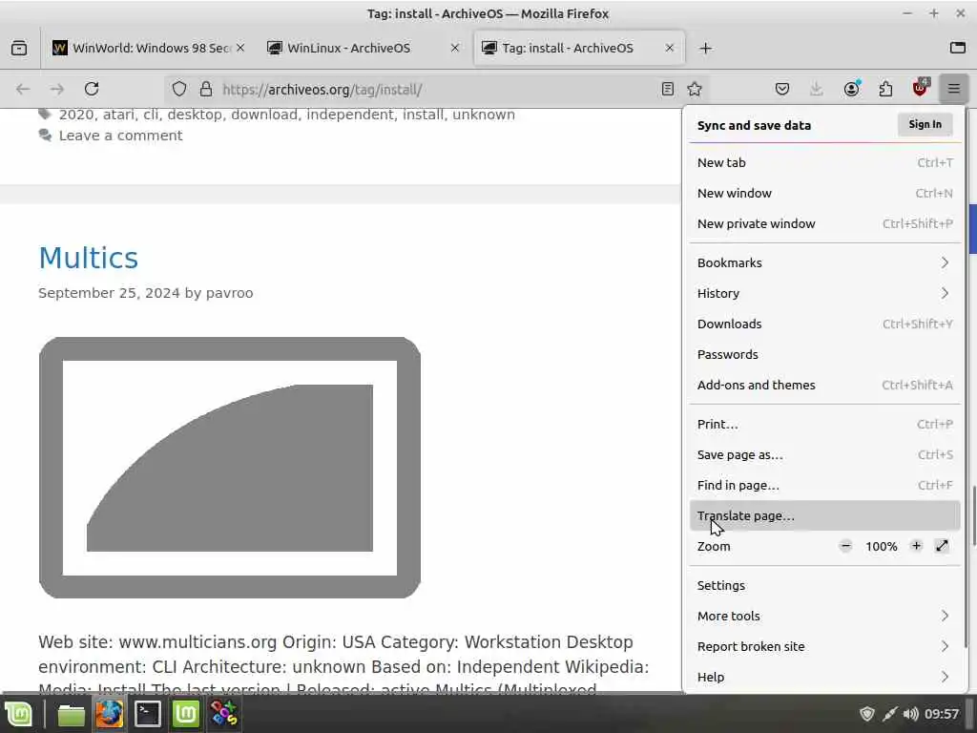
Task: Open the Linux Mint start menu
Action: coord(18,714)
